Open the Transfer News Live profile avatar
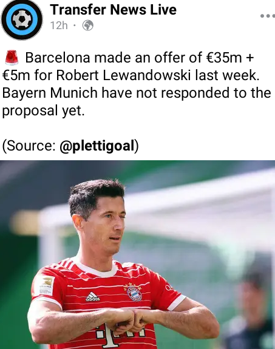This screenshot has height=349, width=275. (x=22, y=19)
